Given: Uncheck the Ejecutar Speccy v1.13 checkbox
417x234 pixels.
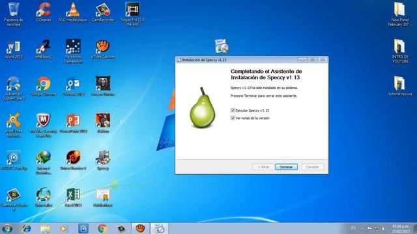Looking at the screenshot, I should (x=233, y=110).
